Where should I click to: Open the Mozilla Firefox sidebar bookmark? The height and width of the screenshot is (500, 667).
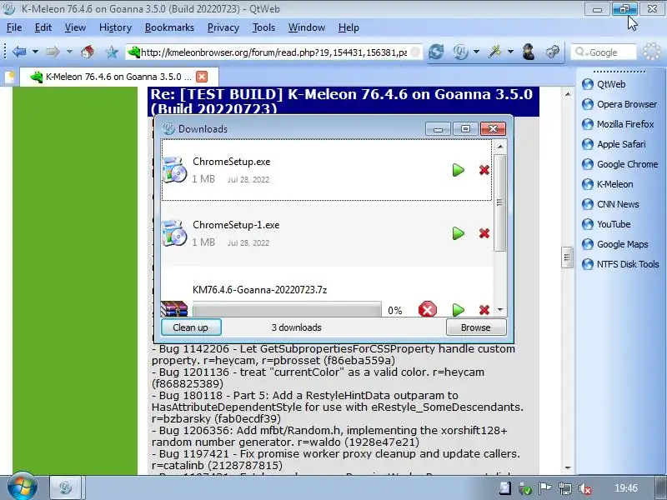click(618, 124)
